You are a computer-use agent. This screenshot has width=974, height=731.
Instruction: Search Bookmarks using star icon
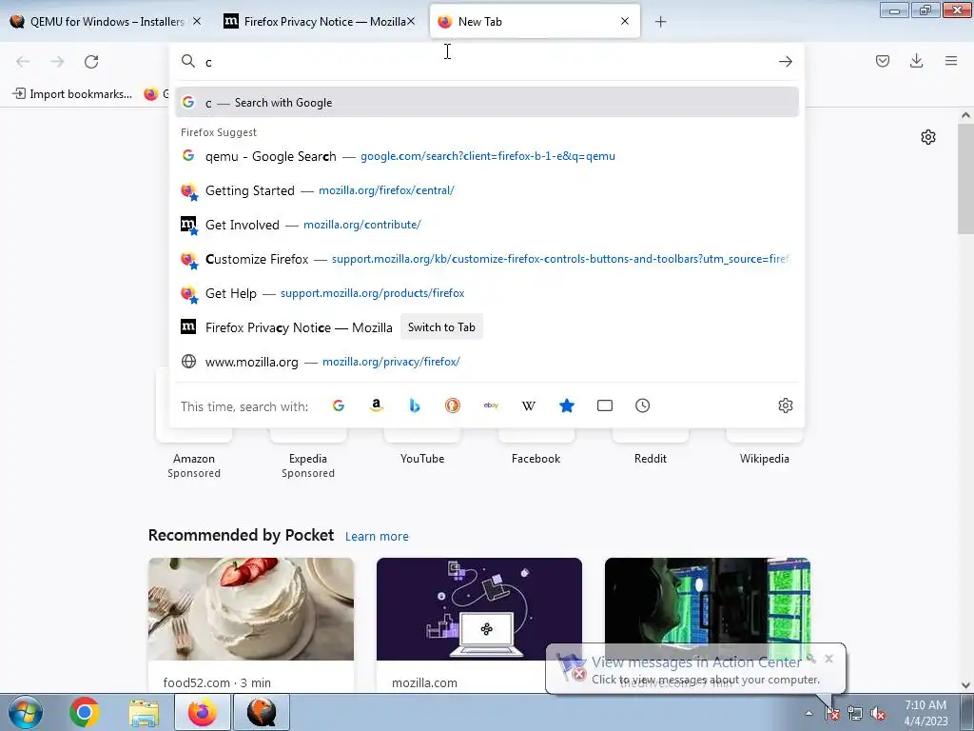coord(567,405)
